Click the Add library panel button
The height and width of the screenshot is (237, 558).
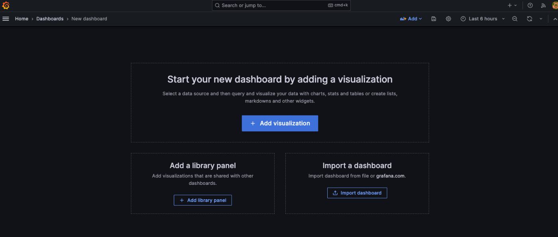tap(202, 200)
